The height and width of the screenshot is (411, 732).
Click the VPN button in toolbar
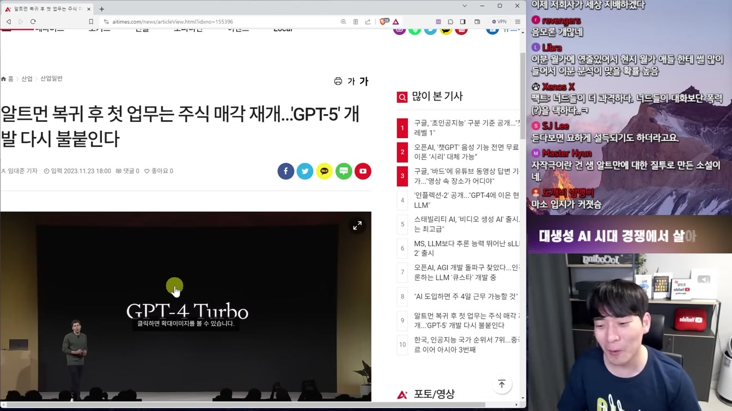(x=499, y=22)
